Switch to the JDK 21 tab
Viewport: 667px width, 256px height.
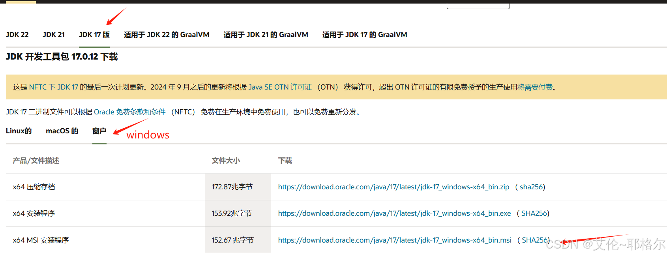point(54,35)
